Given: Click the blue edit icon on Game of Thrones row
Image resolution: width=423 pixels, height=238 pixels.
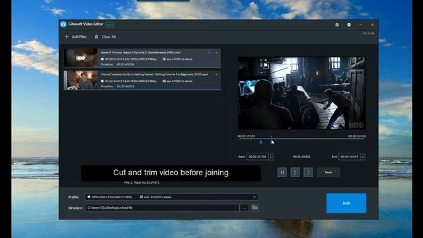Looking at the screenshot, I should click(x=210, y=53).
